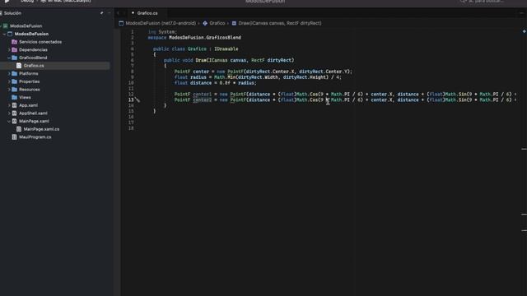
Task: Click the Views folder icon
Action: [15, 97]
